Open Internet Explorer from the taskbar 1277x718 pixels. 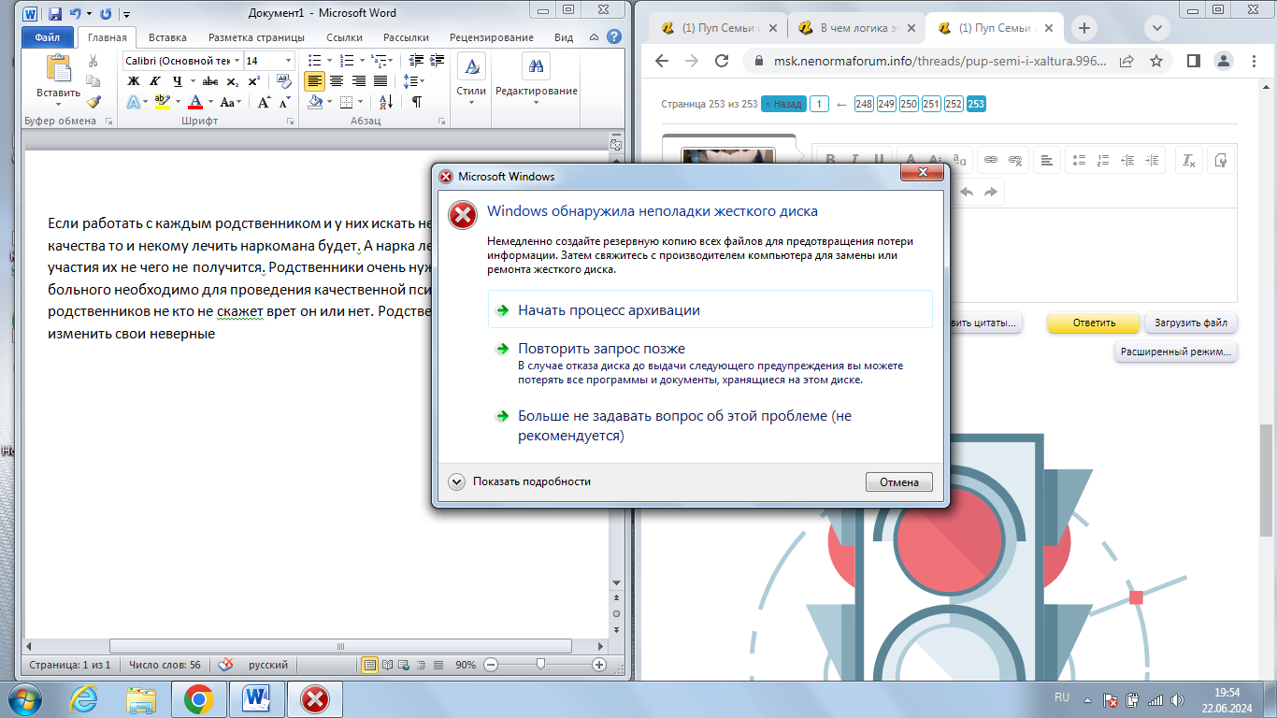pyautogui.click(x=83, y=698)
